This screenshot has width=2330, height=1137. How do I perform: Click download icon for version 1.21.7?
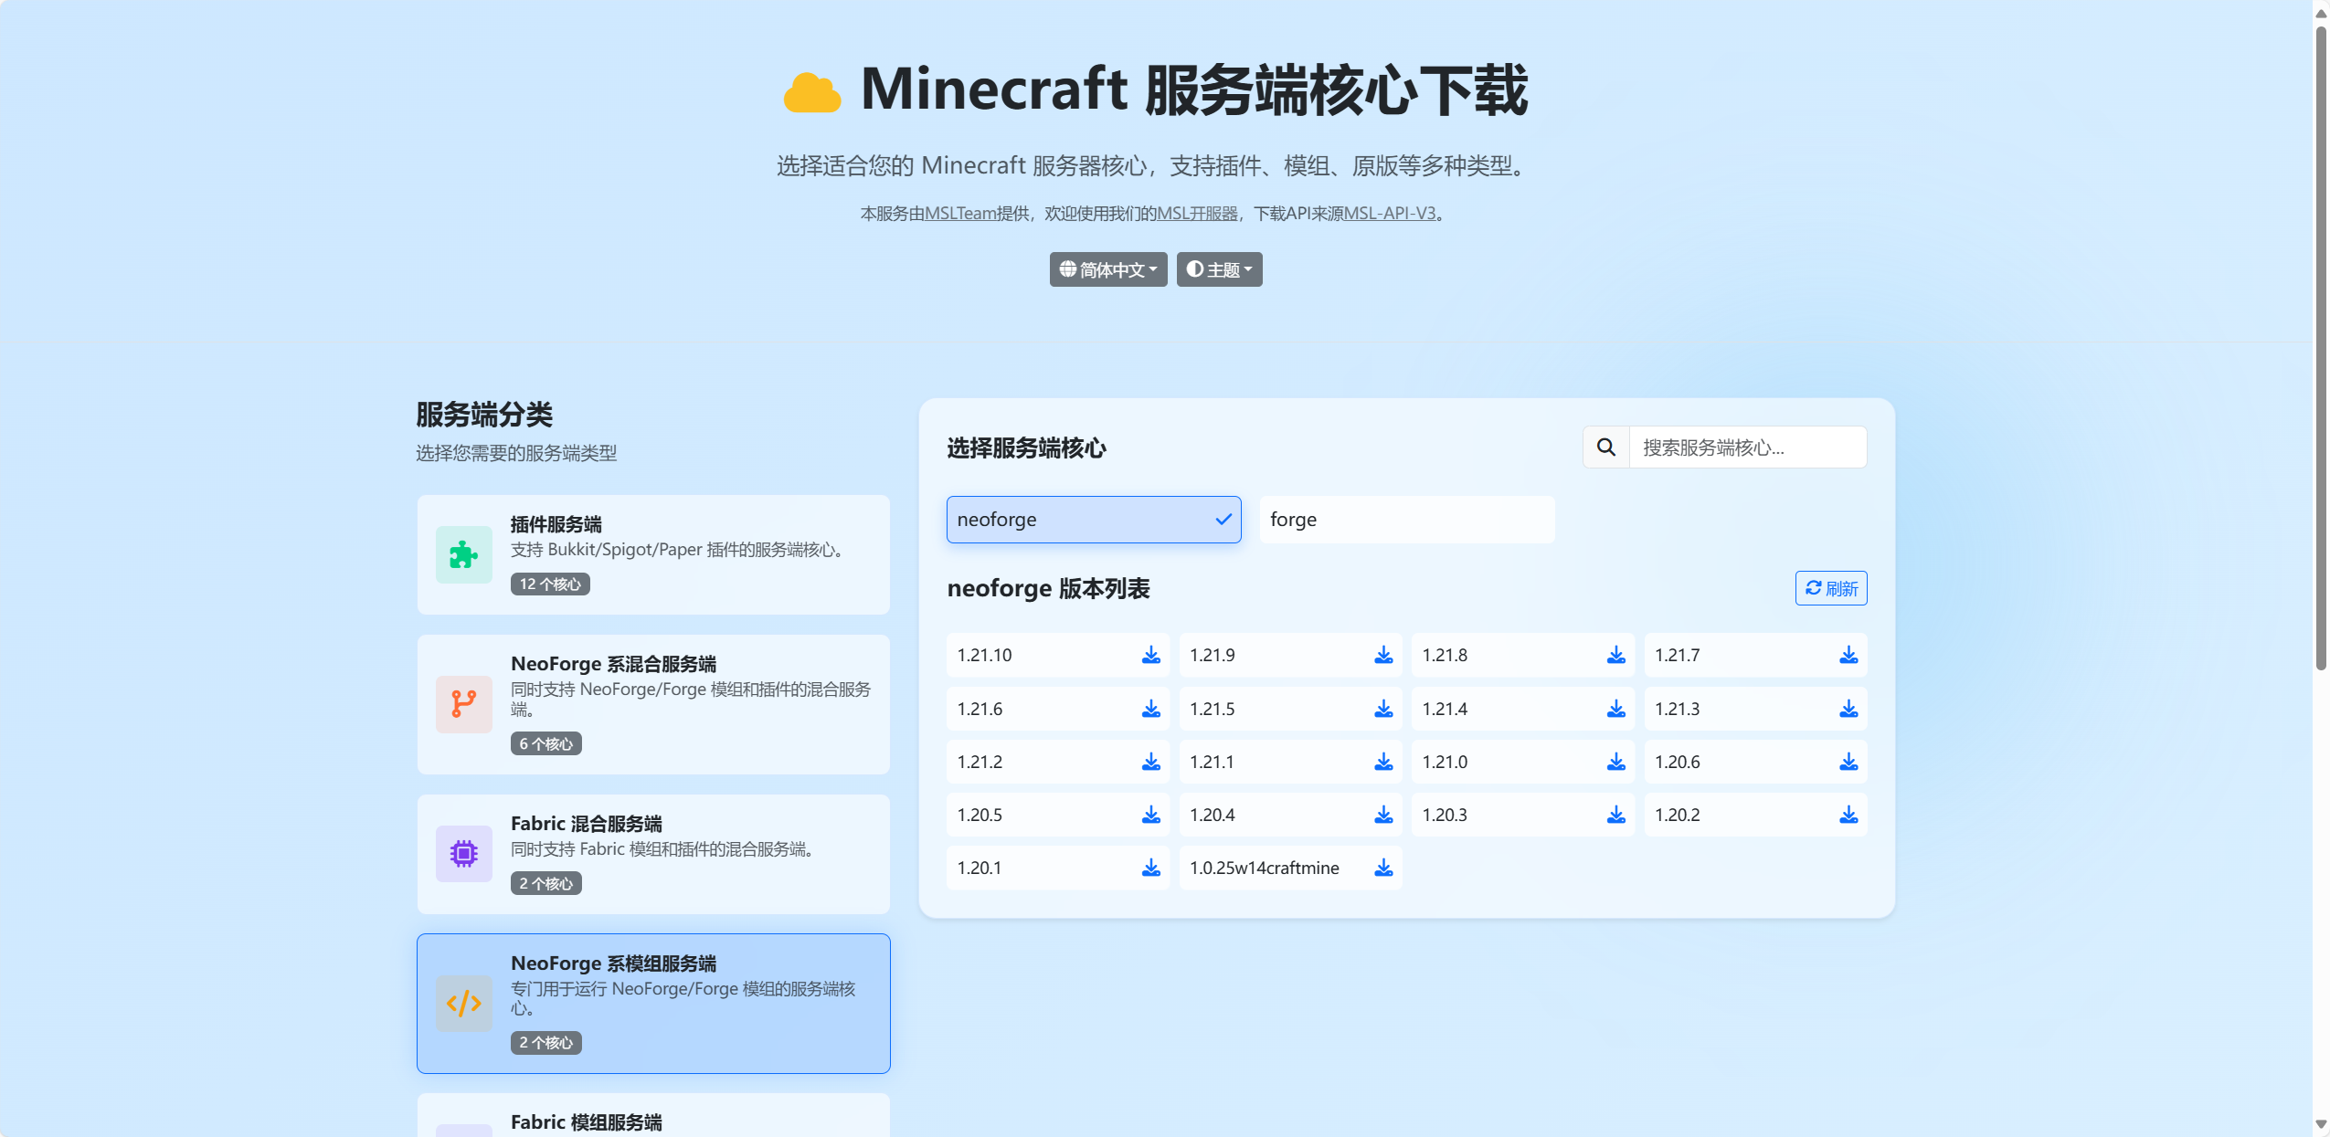pos(1848,655)
